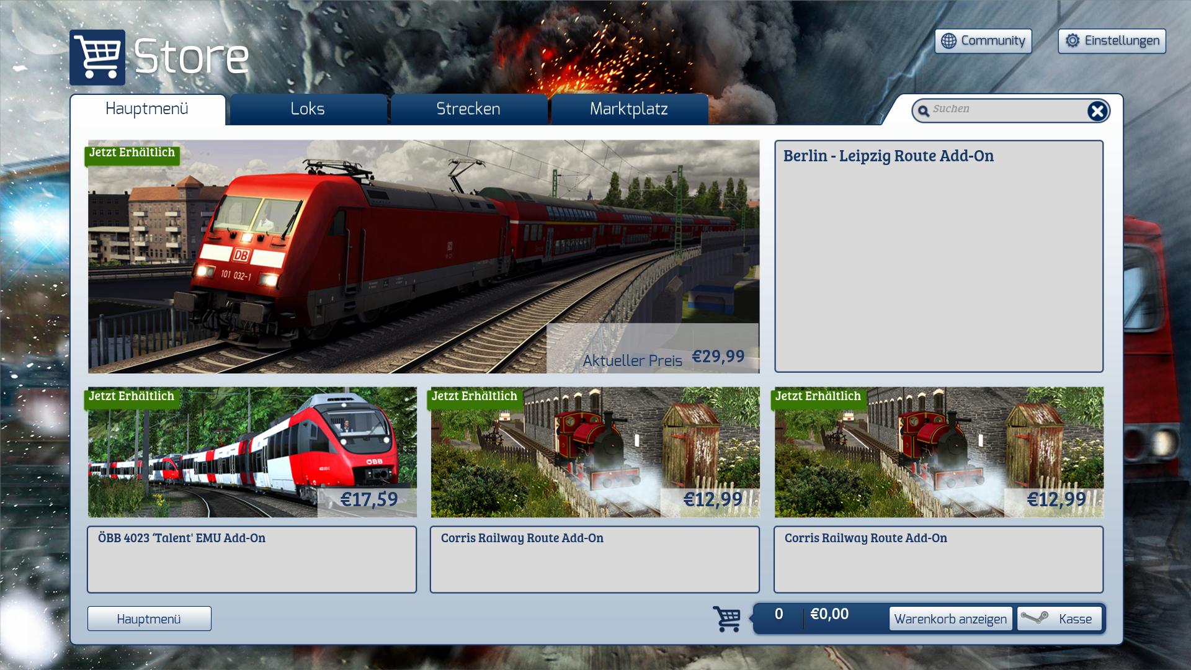The width and height of the screenshot is (1191, 670).
Task: Clear search with the X icon
Action: (1097, 111)
